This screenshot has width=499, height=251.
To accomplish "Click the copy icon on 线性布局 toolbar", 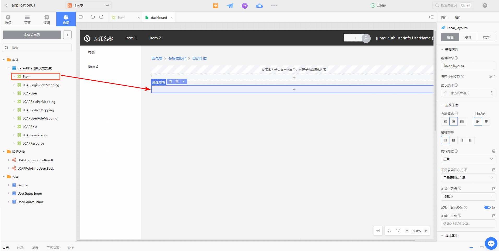I will tap(170, 82).
